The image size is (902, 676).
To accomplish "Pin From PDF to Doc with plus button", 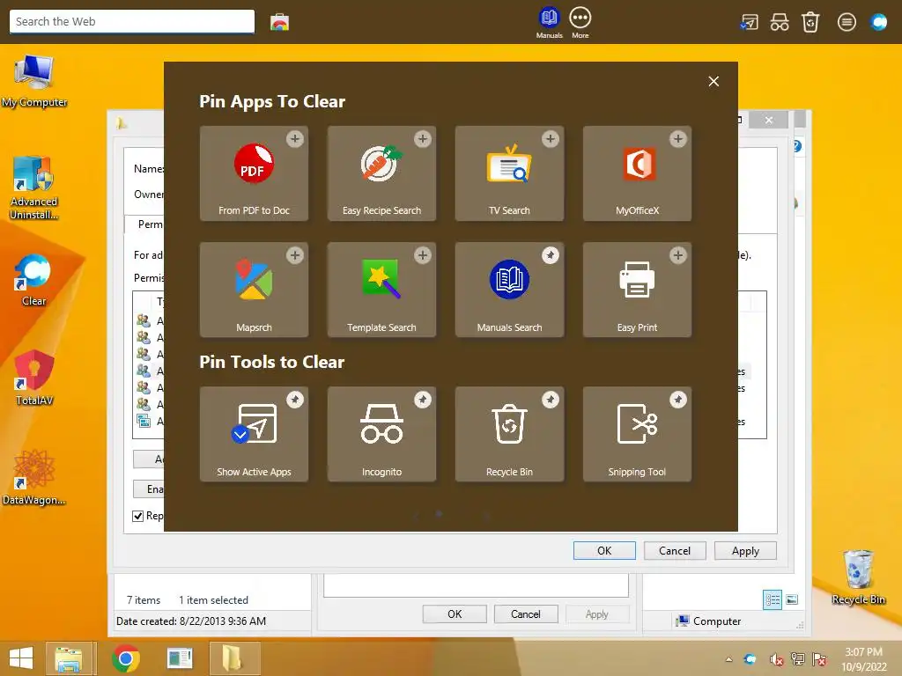I will (x=295, y=139).
